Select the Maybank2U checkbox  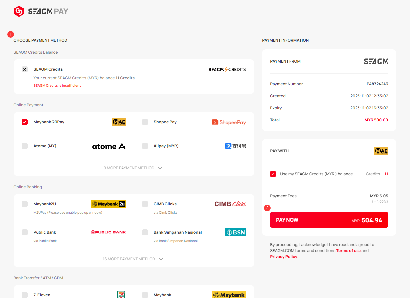point(25,204)
